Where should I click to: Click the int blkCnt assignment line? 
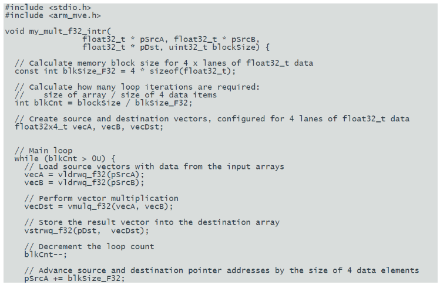(103, 103)
